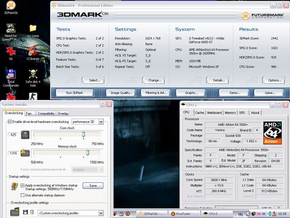The width and height of the screenshot is (290, 218).
Task: Click the Game... button
Action: pyautogui.click(x=269, y=93)
